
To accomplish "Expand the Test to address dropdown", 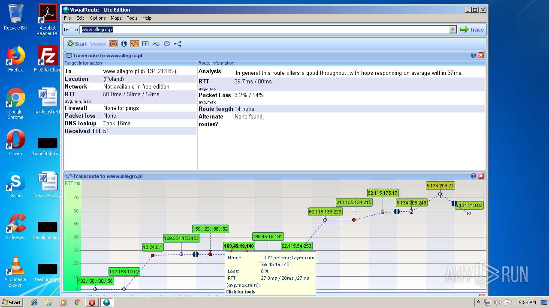I will point(453,30).
